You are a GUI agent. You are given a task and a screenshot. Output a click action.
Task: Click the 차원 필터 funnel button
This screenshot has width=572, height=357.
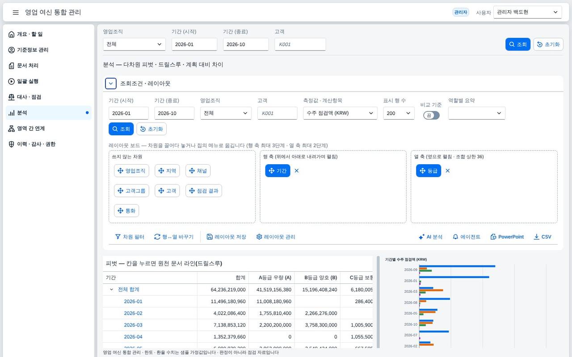pyautogui.click(x=130, y=237)
